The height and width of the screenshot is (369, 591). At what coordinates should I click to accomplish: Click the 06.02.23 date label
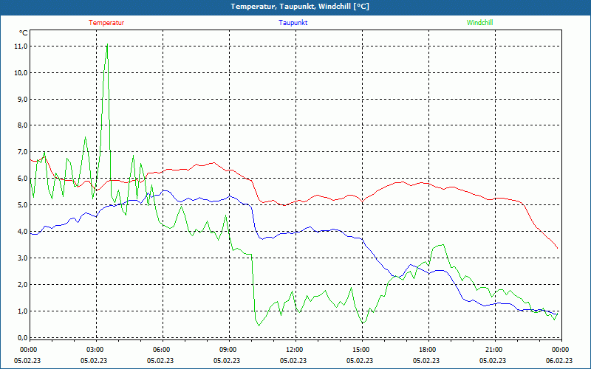coord(559,361)
